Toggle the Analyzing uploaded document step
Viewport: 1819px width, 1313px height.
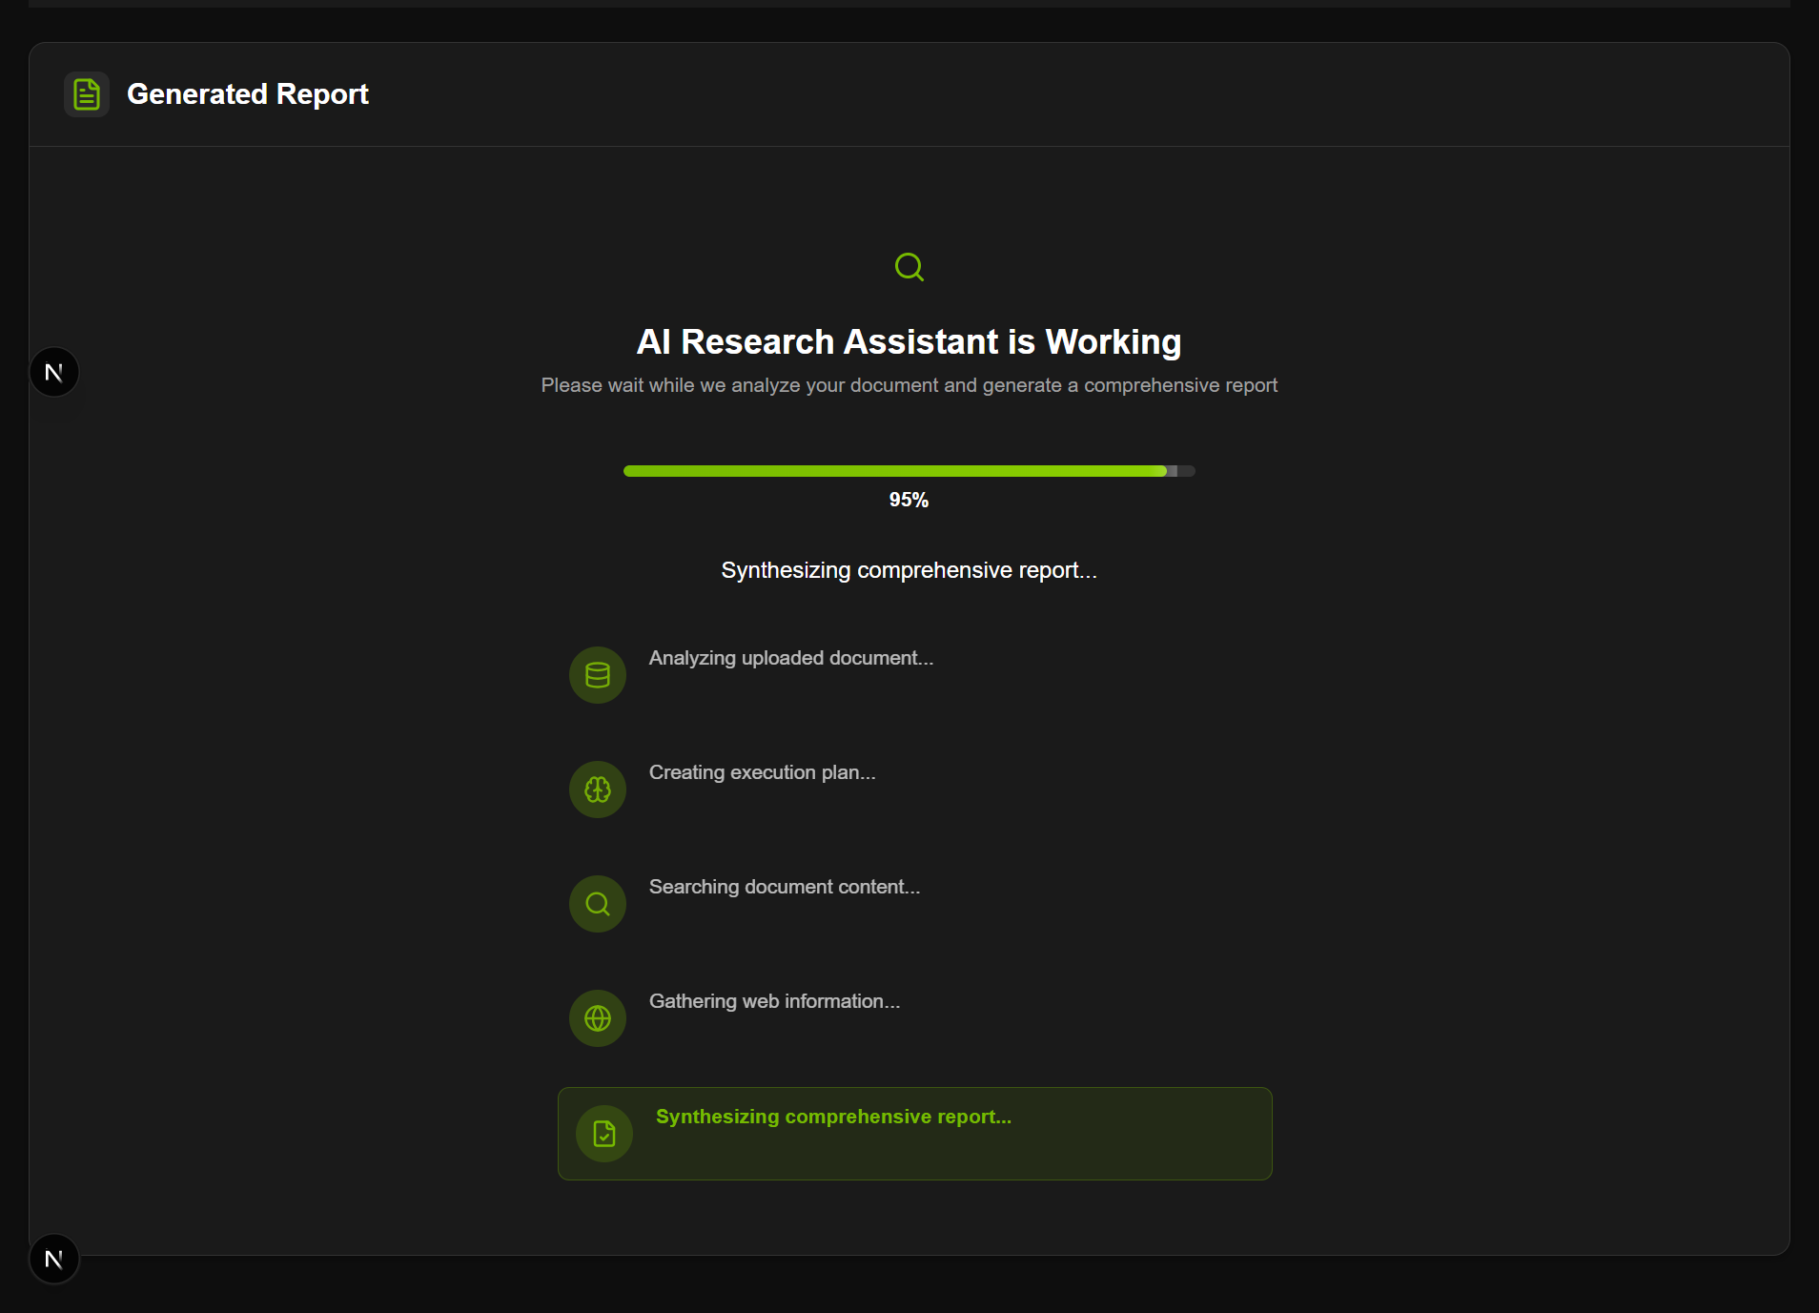(x=790, y=658)
